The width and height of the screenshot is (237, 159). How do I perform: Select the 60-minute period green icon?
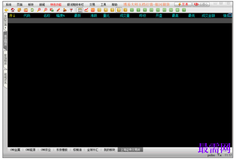(164, 10)
